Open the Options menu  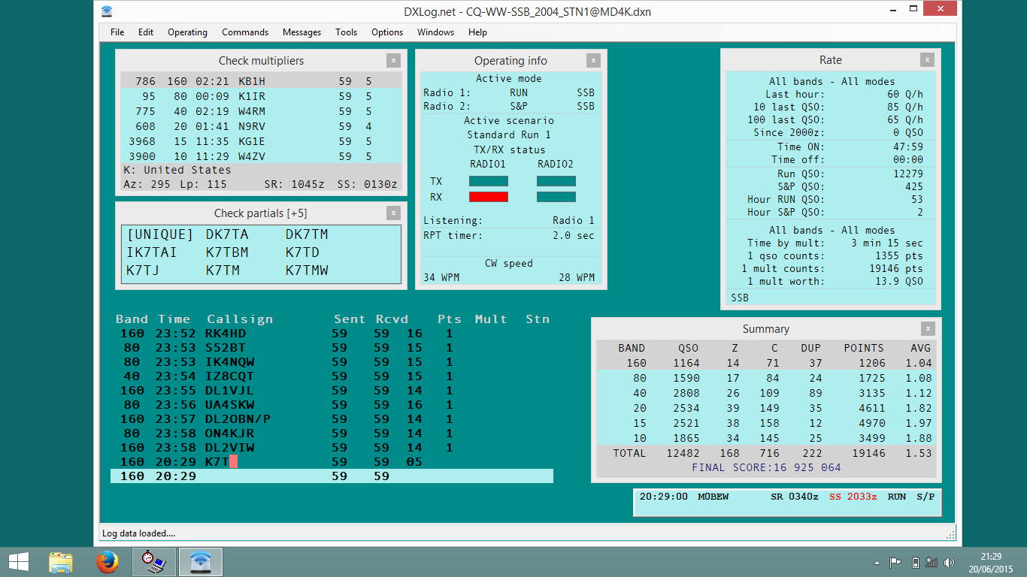coord(387,32)
